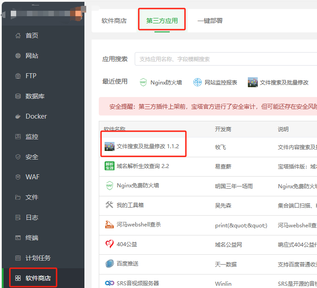Click the 404公益 name
317x288 pixels.
(x=127, y=244)
